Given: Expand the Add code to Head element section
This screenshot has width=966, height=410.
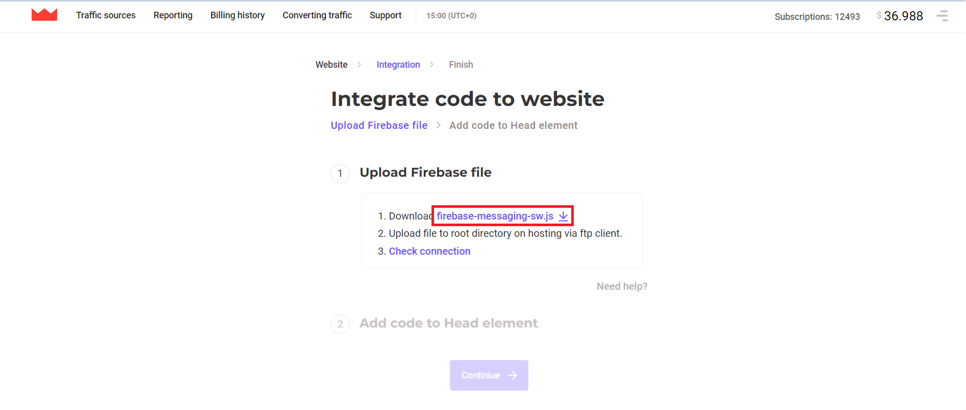Looking at the screenshot, I should (448, 323).
